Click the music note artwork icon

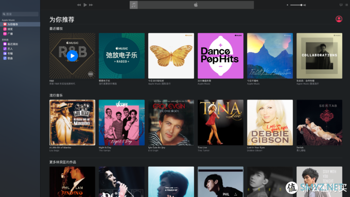click(x=133, y=5)
